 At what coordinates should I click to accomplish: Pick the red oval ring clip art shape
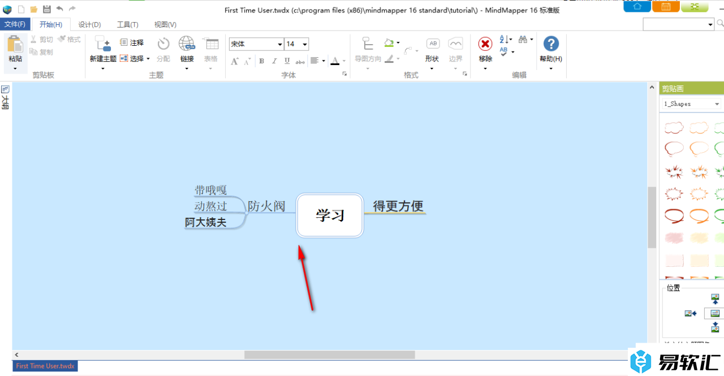pyautogui.click(x=674, y=215)
